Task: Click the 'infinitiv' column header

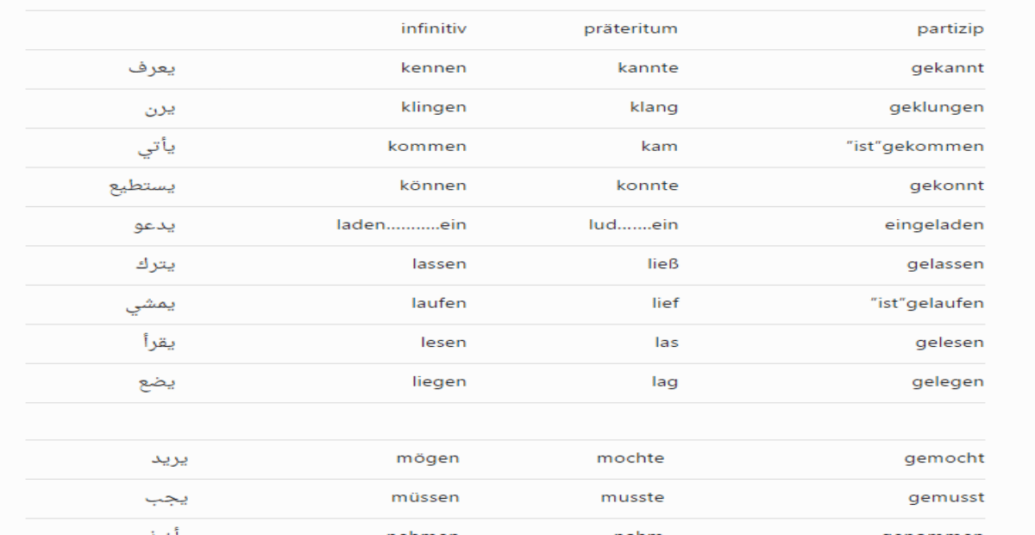Action: (434, 29)
